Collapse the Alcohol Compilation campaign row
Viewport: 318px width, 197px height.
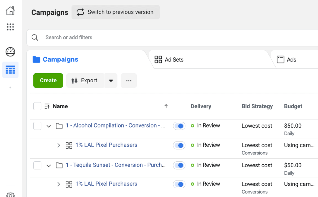(x=48, y=126)
